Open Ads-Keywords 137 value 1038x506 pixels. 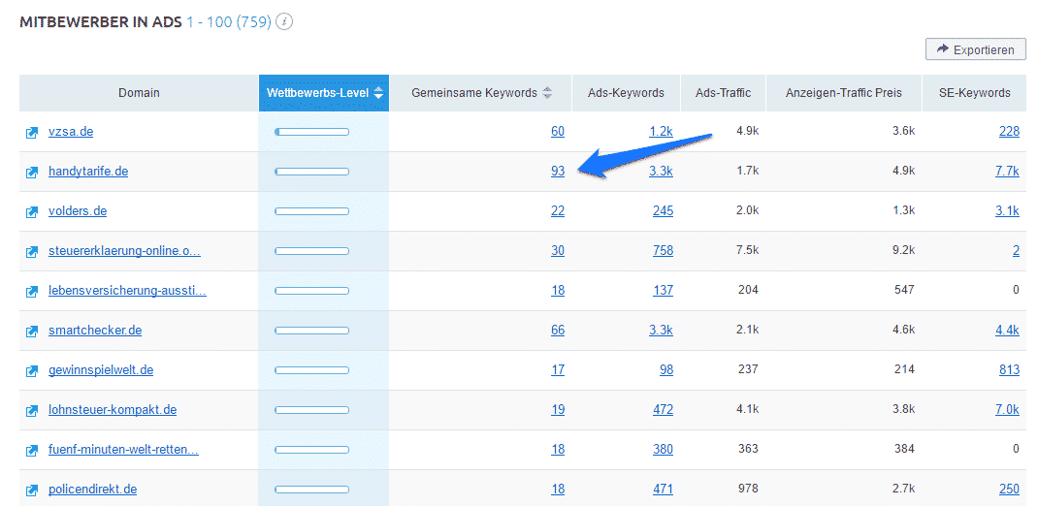[x=663, y=291]
